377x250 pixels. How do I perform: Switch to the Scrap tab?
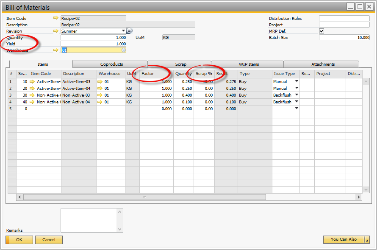pyautogui.click(x=180, y=64)
